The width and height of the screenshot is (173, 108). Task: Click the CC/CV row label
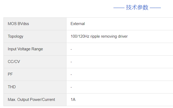pyautogui.click(x=14, y=62)
